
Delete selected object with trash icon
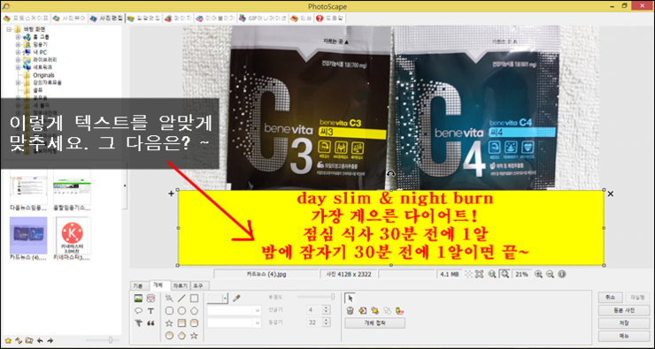(x=350, y=311)
